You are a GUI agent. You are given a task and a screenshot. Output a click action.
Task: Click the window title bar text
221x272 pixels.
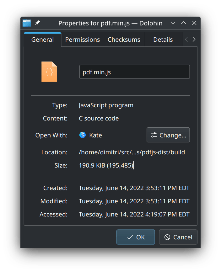tap(110, 23)
